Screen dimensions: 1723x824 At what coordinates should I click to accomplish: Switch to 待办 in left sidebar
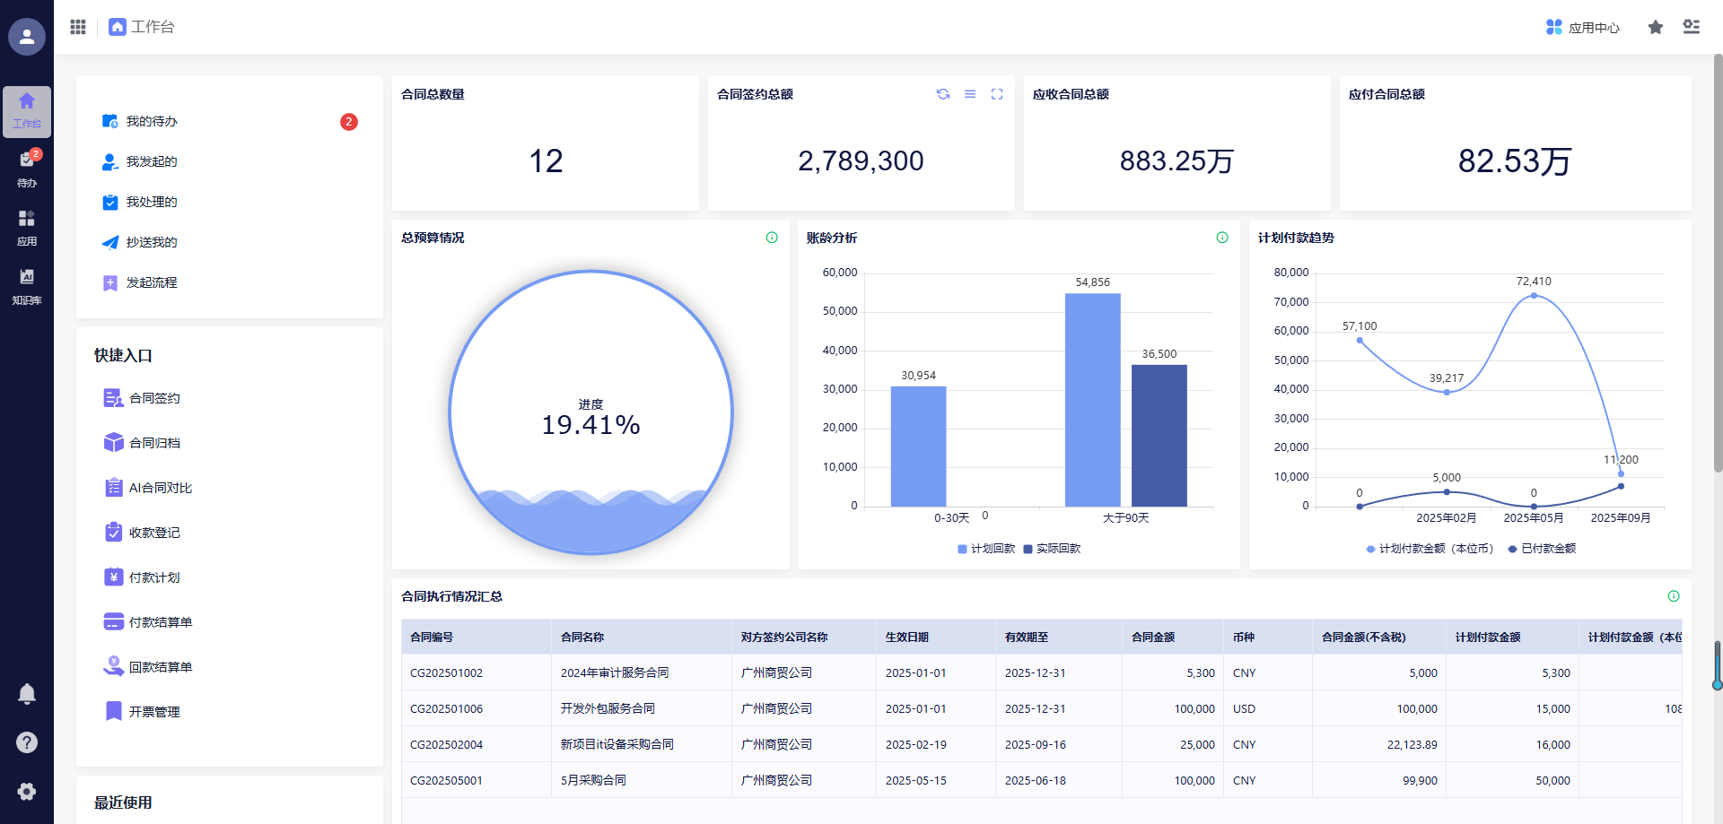27,169
